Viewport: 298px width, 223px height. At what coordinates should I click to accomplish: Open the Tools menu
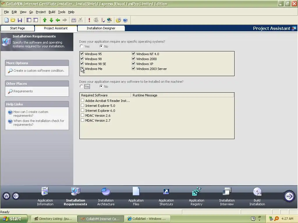(62, 12)
